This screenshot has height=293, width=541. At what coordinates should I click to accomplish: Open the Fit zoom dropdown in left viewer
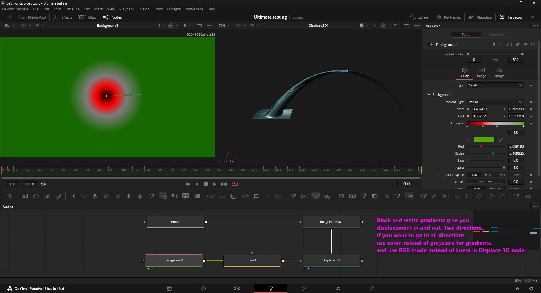coord(10,25)
